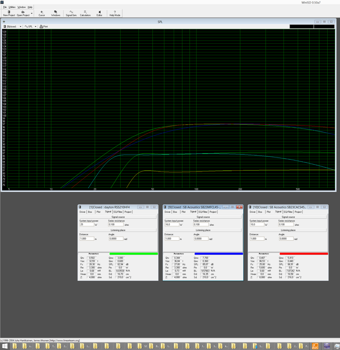Open the EQ/Filter tab in the SB23MFCL45 window
This screenshot has height=350, width=340.
(203, 212)
